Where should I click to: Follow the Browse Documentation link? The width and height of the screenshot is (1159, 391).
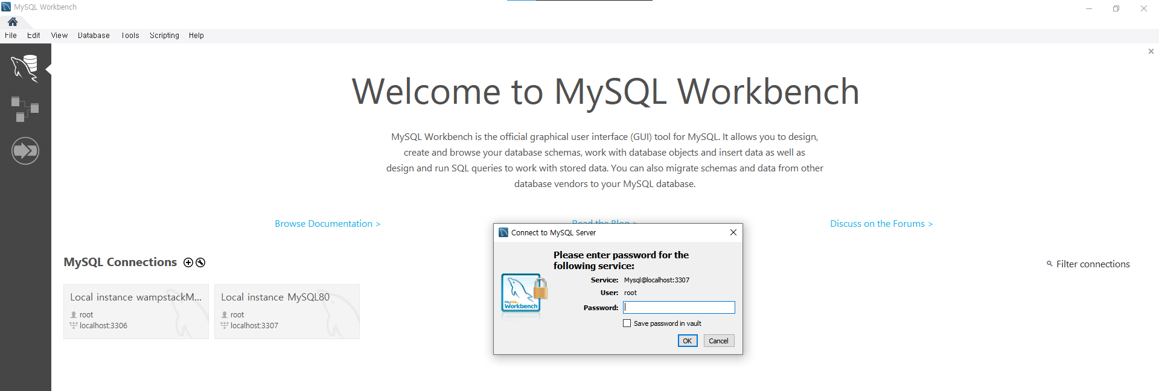(x=328, y=224)
